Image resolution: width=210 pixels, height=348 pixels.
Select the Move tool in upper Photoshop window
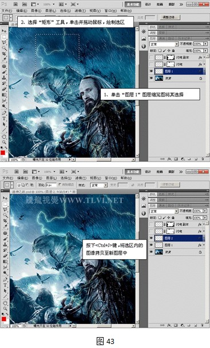point(4,31)
